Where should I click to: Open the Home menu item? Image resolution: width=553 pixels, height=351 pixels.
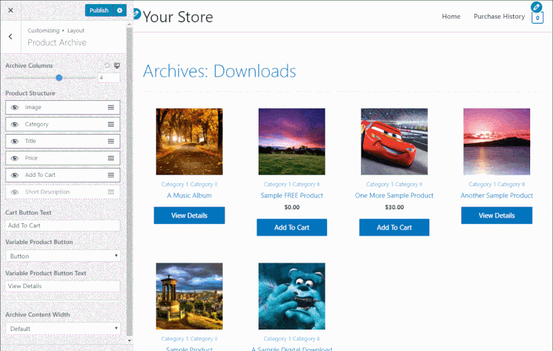[x=451, y=16]
